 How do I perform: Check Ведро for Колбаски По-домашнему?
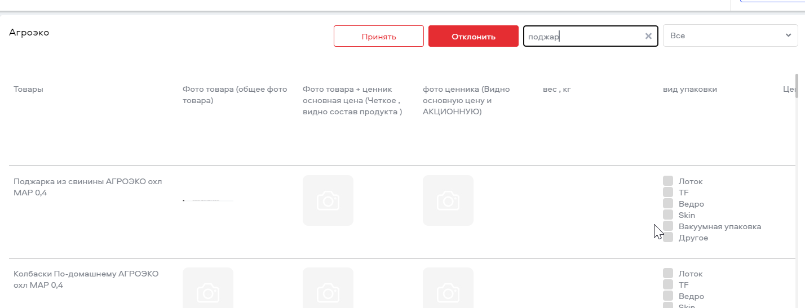[668, 296]
